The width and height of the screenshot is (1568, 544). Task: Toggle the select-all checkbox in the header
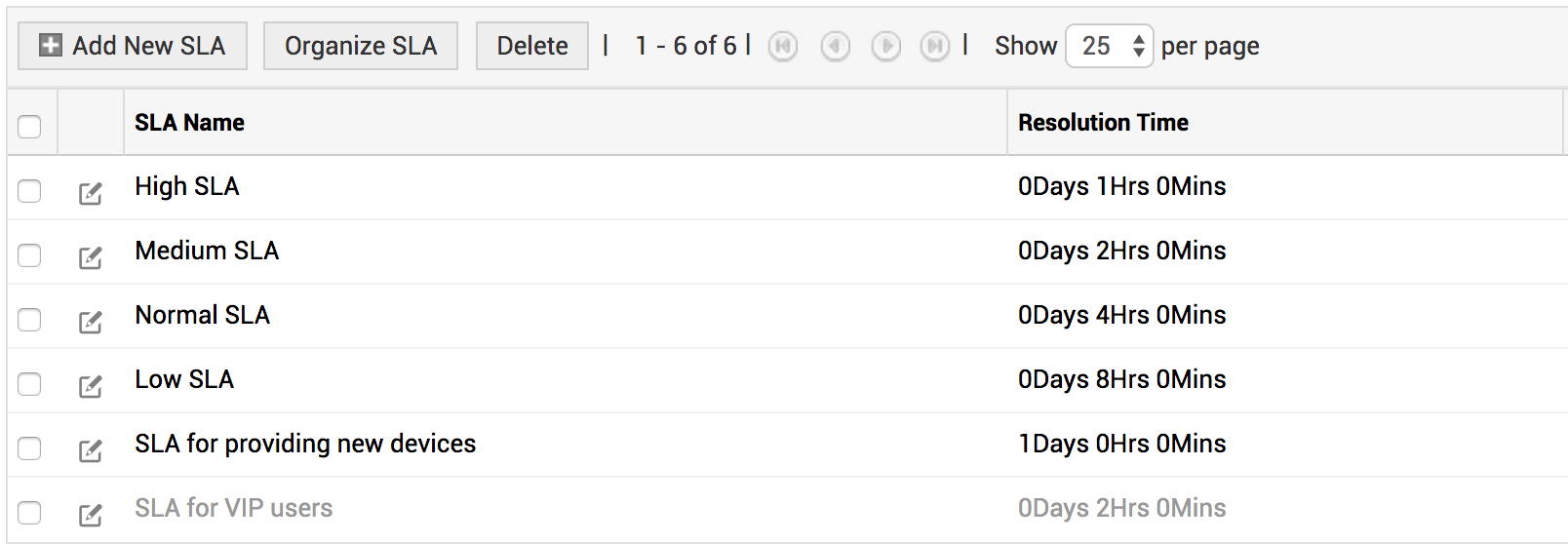(29, 126)
